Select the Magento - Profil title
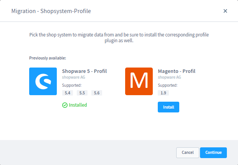The image size is (238, 165). (x=177, y=71)
